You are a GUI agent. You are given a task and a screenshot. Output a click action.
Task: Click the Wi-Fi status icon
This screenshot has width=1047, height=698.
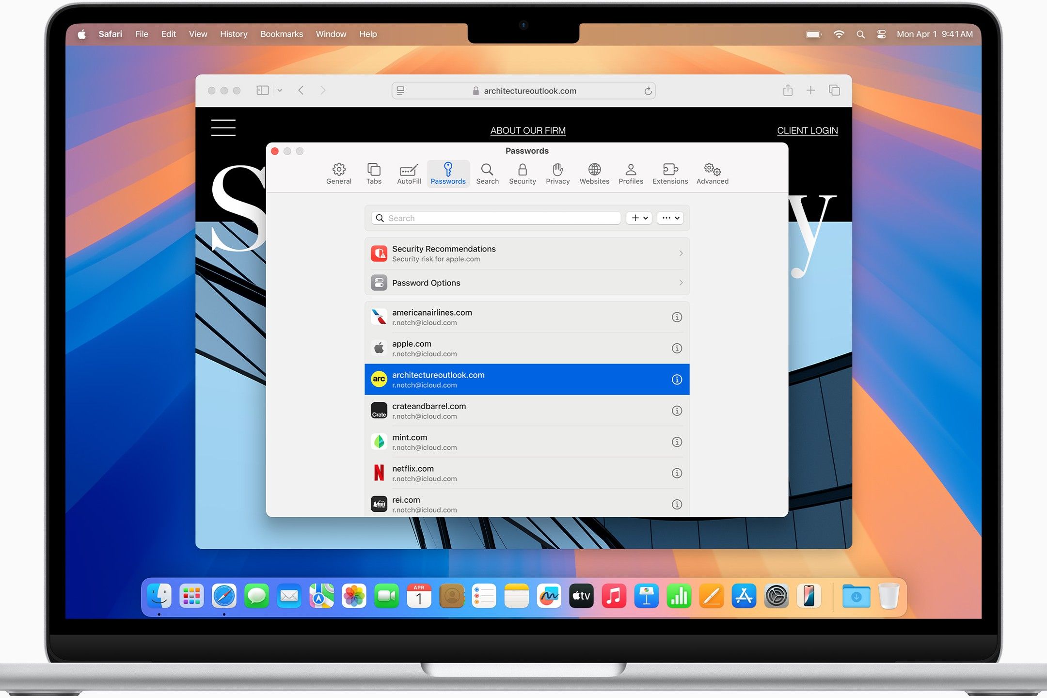click(839, 34)
